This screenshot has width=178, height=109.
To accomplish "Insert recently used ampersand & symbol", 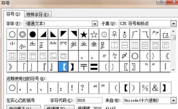I will point(155,88).
